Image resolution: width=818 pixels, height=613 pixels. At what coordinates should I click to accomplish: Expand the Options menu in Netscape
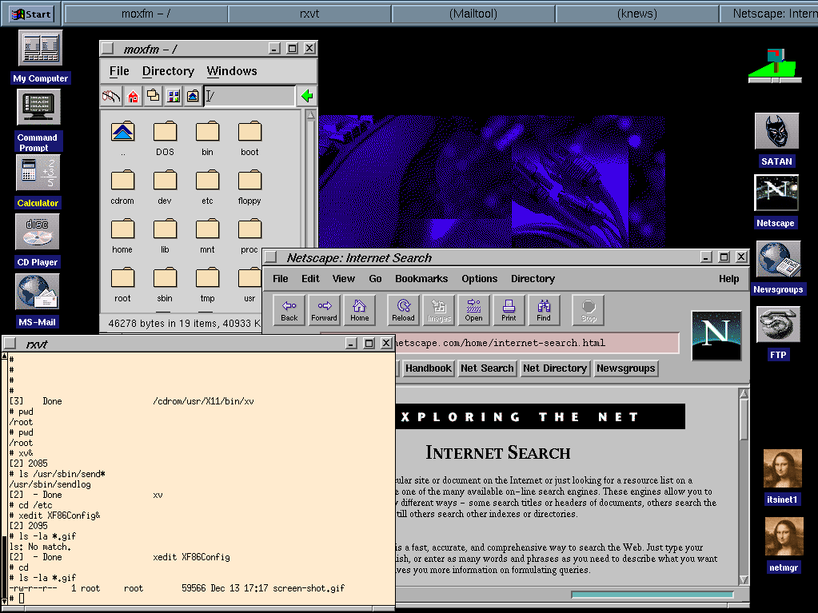coord(479,279)
